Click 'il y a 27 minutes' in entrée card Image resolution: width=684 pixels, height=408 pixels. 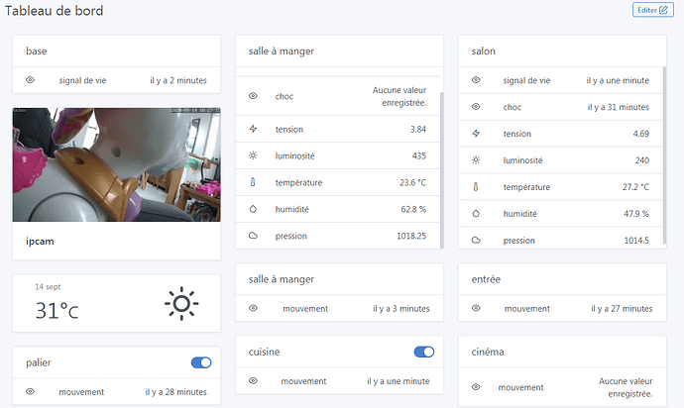[x=623, y=308]
